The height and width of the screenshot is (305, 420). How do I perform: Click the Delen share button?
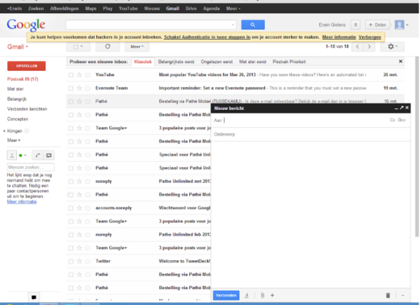pyautogui.click(x=377, y=25)
